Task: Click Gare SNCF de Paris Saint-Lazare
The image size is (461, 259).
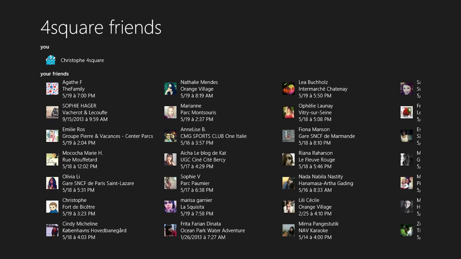Action: [98, 184]
